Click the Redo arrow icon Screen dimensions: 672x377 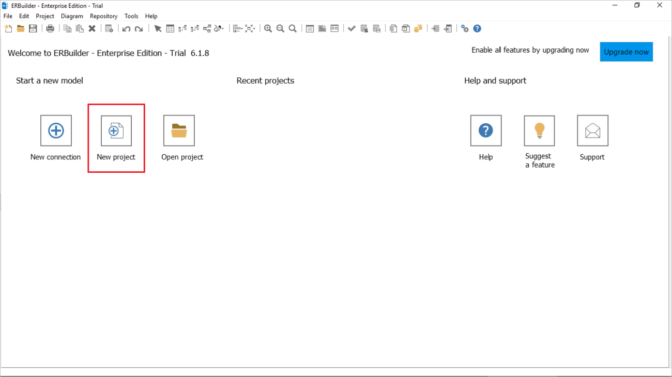tap(138, 28)
